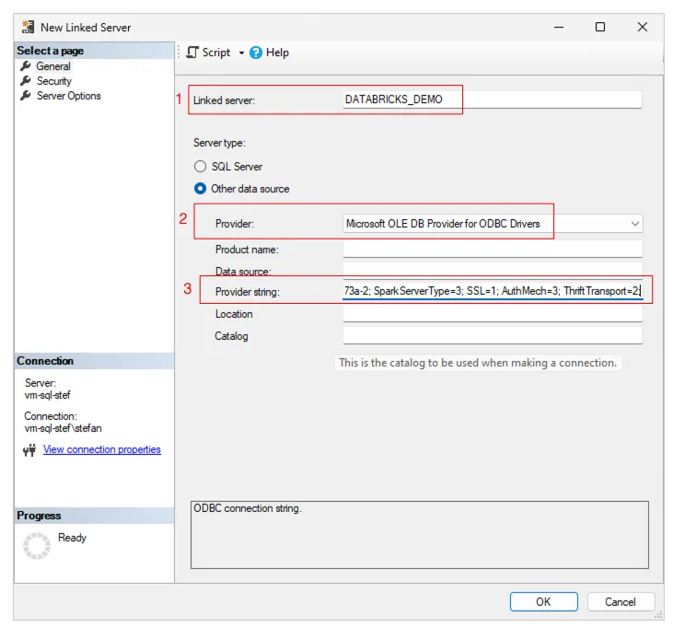Focus the Provider string text box
The image size is (685, 640).
492,292
